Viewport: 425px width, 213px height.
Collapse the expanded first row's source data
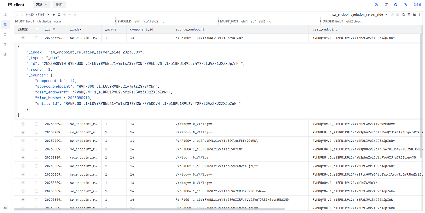(x=23, y=38)
